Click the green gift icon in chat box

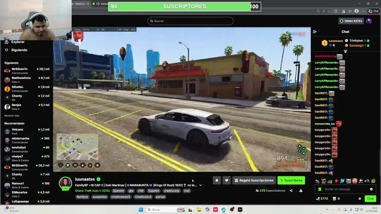click(320, 189)
